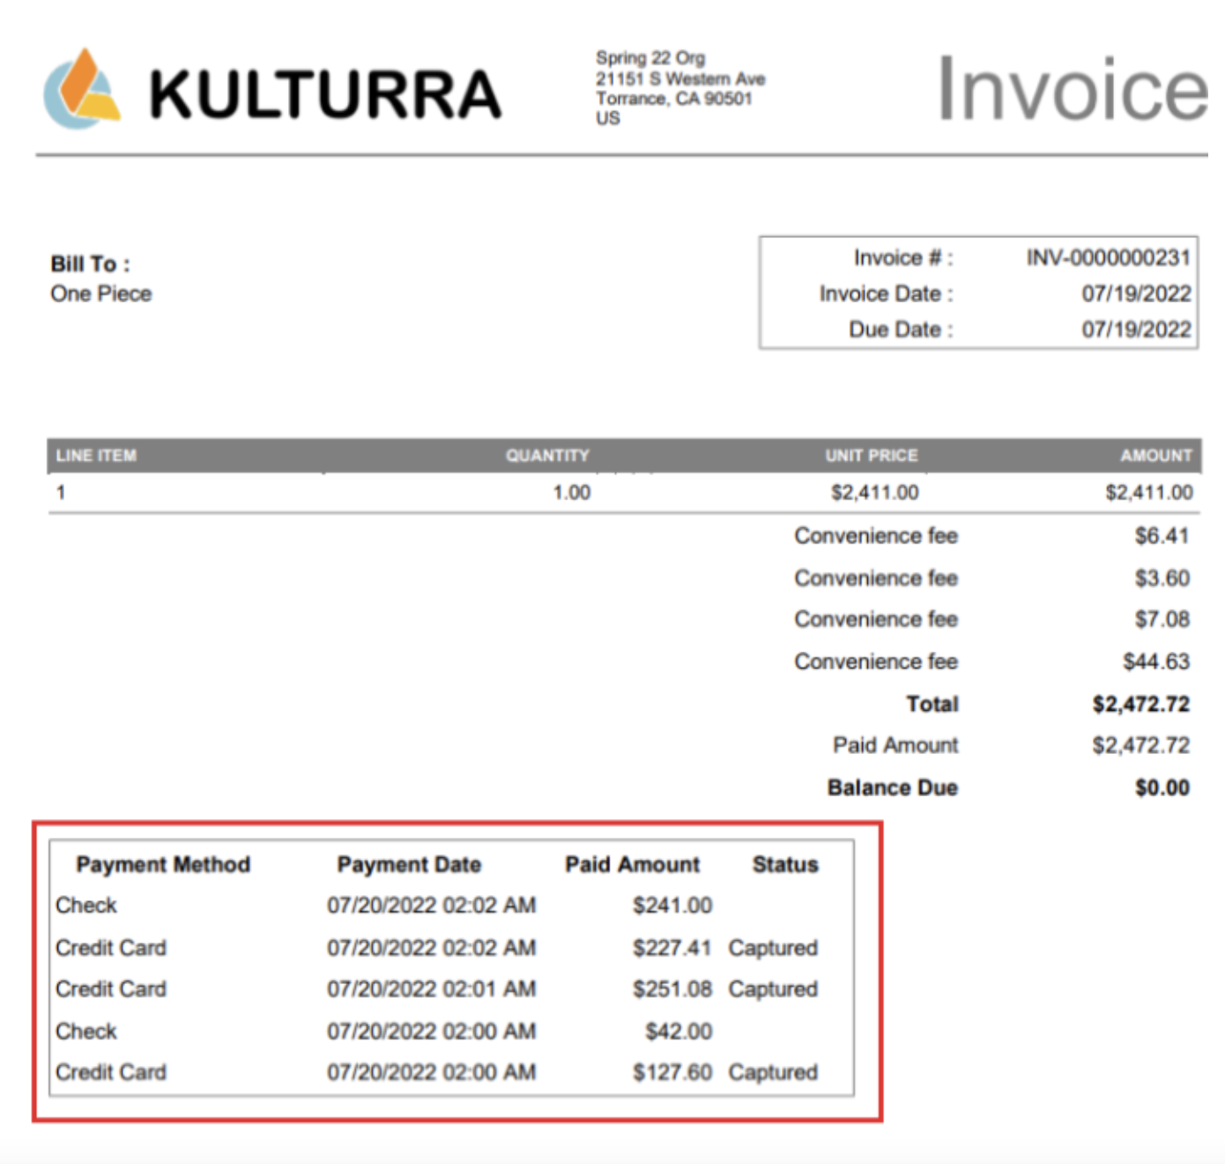The image size is (1225, 1164).
Task: Select the 'Spring 22 Org' organization name
Action: 650,58
